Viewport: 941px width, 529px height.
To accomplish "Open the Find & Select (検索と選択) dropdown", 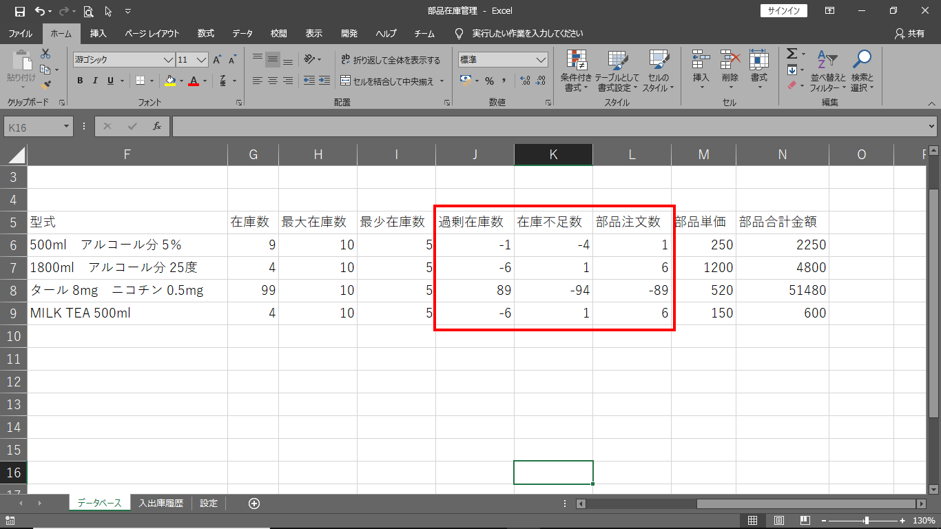I will click(x=862, y=71).
